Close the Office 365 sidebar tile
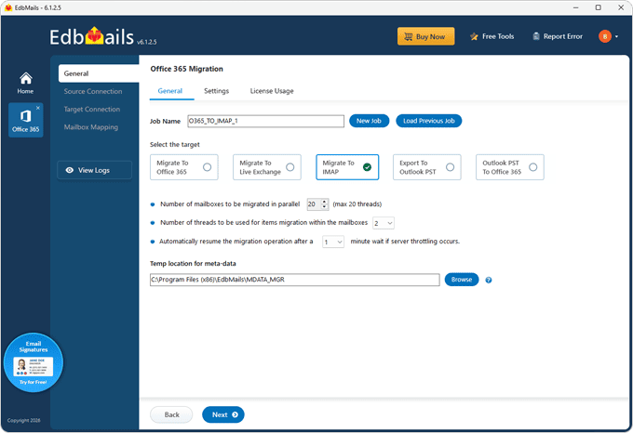 pyautogui.click(x=38, y=108)
